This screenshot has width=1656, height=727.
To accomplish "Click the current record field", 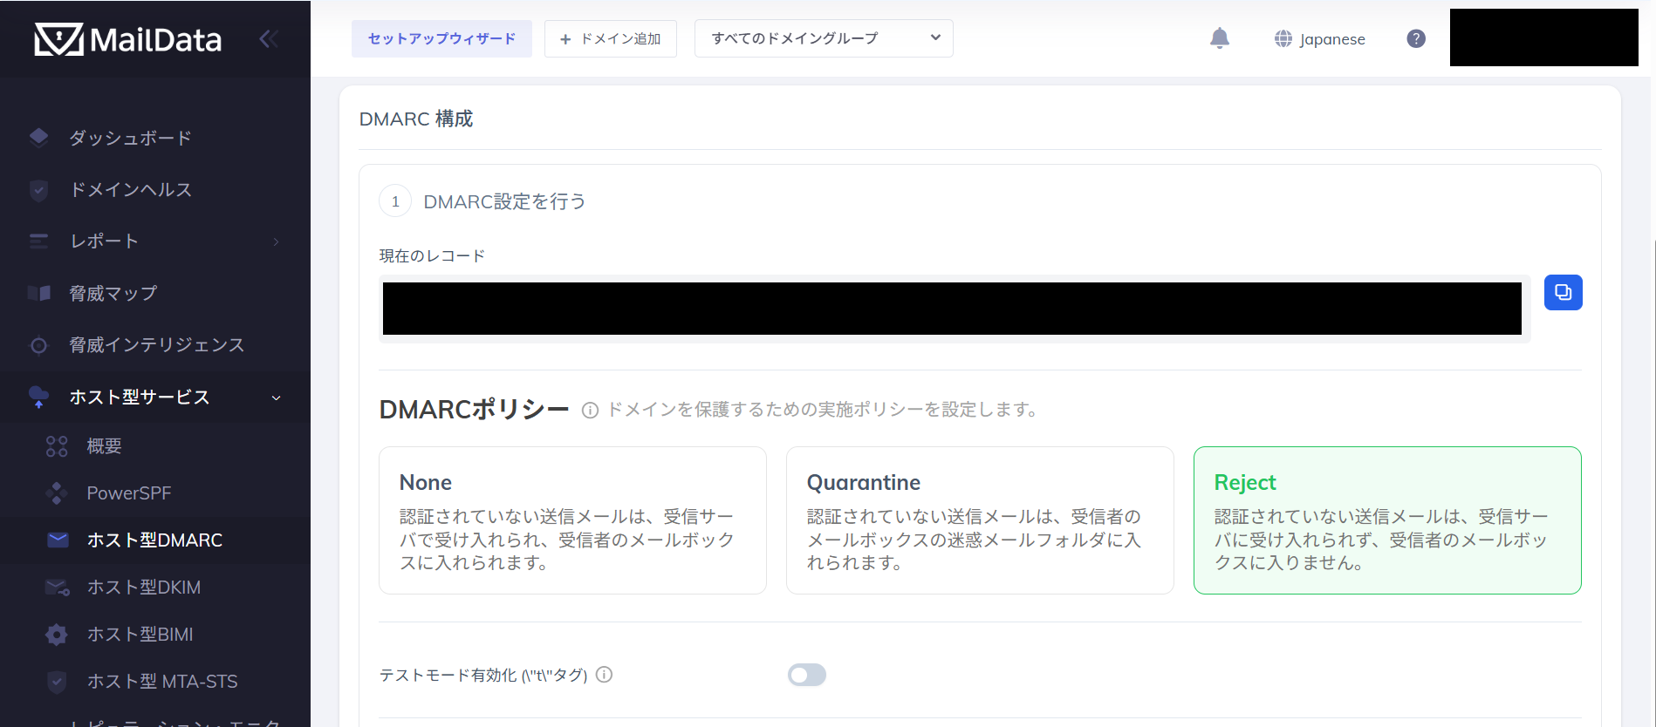I will point(955,309).
